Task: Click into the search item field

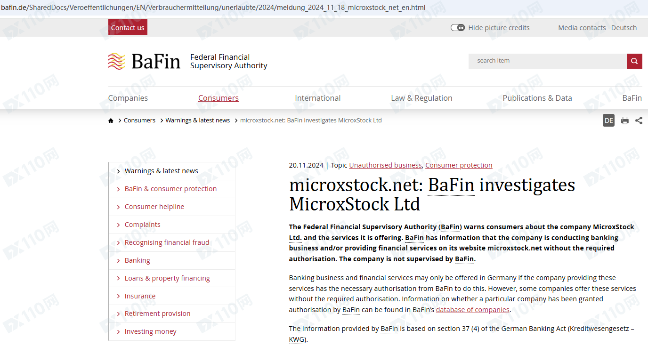Action: [x=546, y=61]
